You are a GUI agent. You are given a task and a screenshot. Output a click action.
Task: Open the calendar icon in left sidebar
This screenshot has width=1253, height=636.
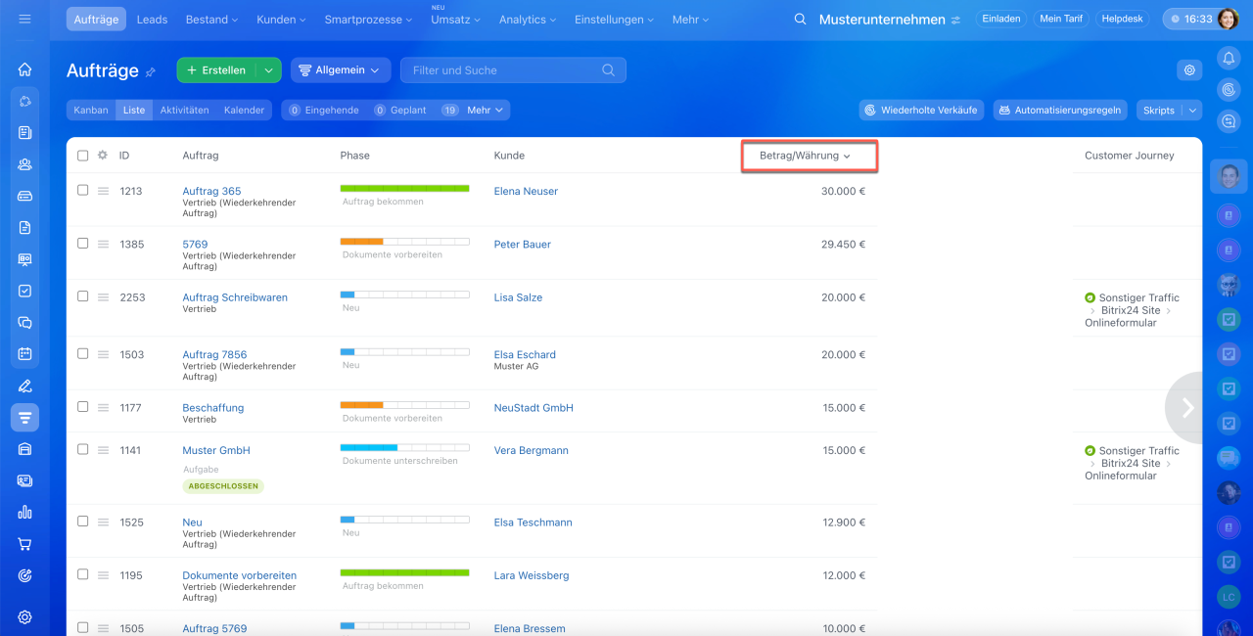click(24, 353)
